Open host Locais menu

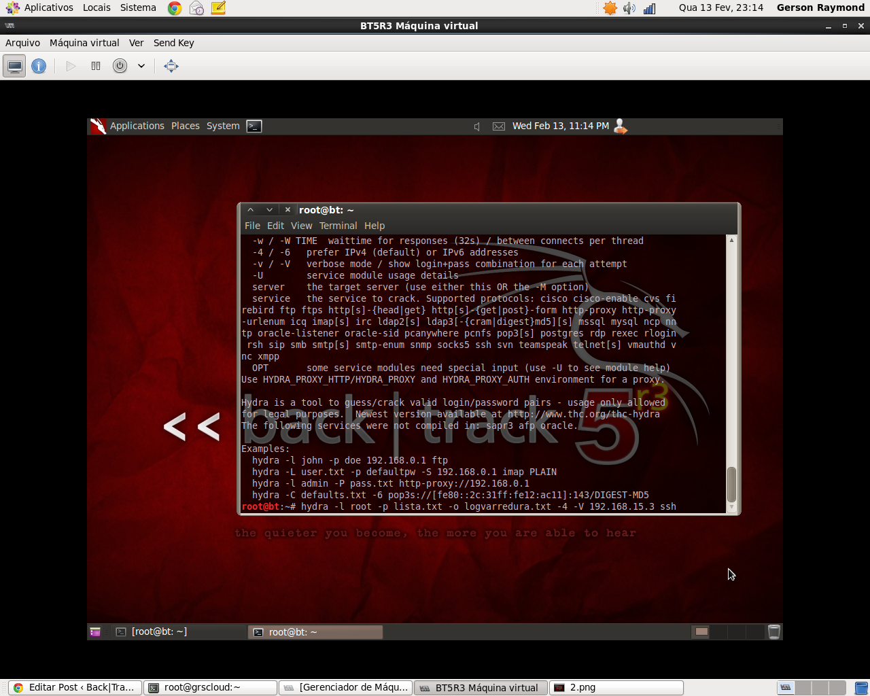97,7
